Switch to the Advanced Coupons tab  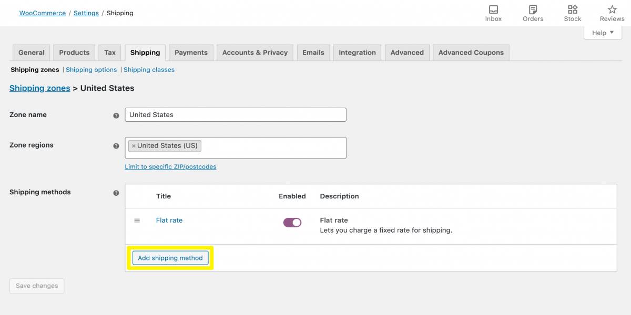471,52
